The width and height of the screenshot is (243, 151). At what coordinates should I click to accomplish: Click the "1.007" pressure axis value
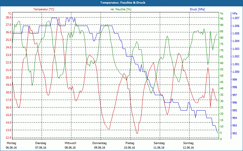[236, 18]
